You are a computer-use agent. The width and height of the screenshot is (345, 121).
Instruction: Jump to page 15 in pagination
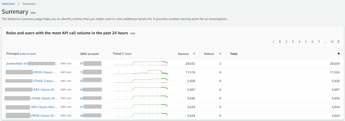[x=332, y=41]
